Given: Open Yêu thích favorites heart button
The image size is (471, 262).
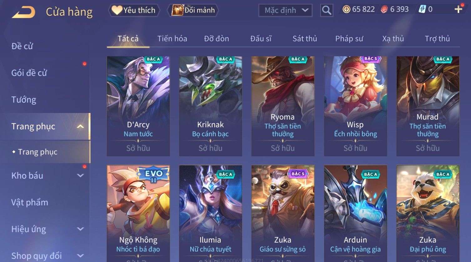Looking at the screenshot, I should coord(134,10).
